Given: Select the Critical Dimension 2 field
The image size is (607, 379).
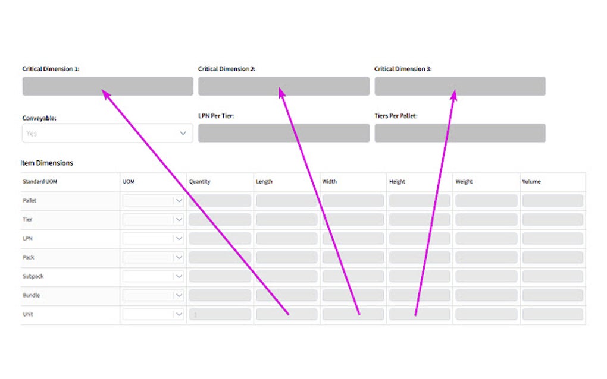Looking at the screenshot, I should pyautogui.click(x=283, y=86).
